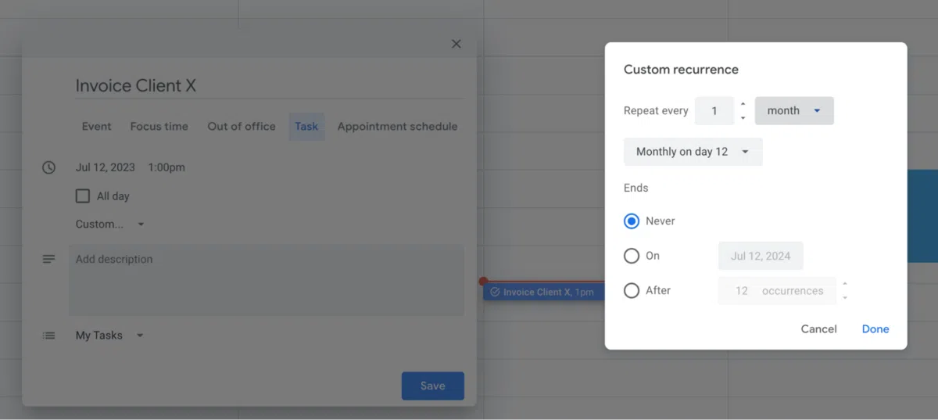Cancel the custom recurrence dialog

818,329
